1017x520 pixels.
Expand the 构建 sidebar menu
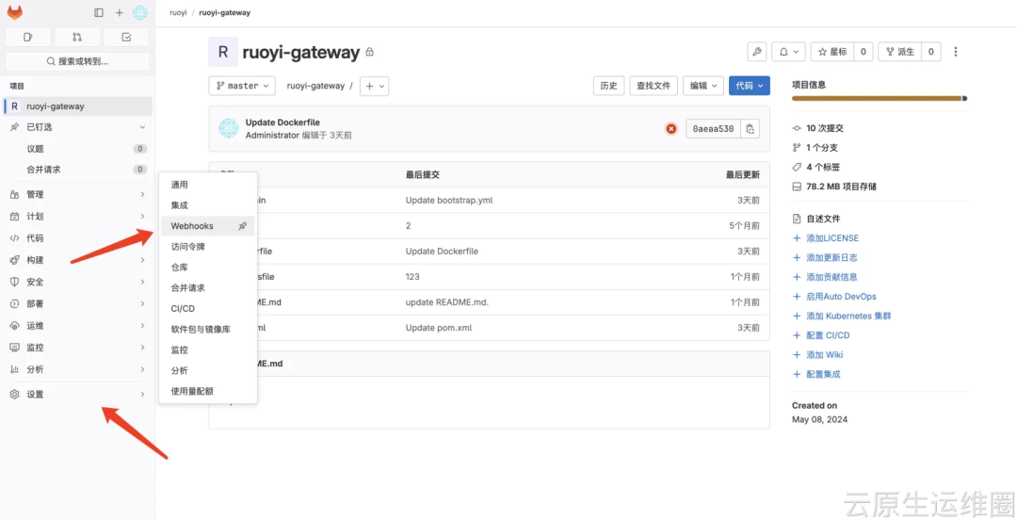(78, 260)
